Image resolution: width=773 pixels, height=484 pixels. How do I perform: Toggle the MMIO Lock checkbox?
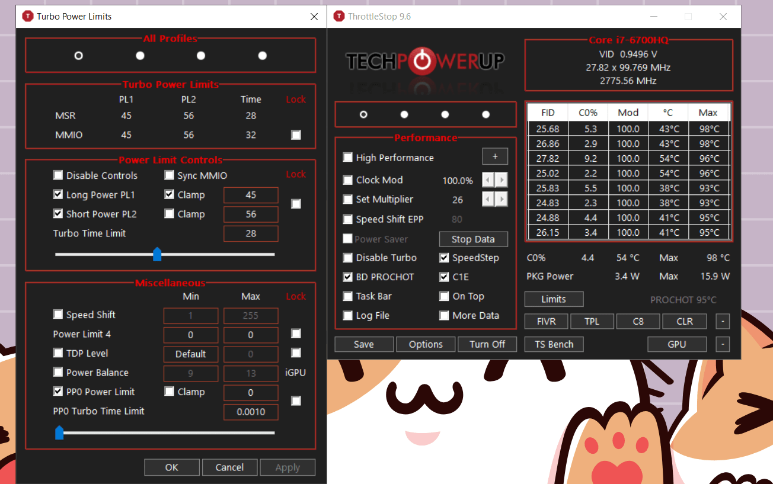pyautogui.click(x=296, y=135)
